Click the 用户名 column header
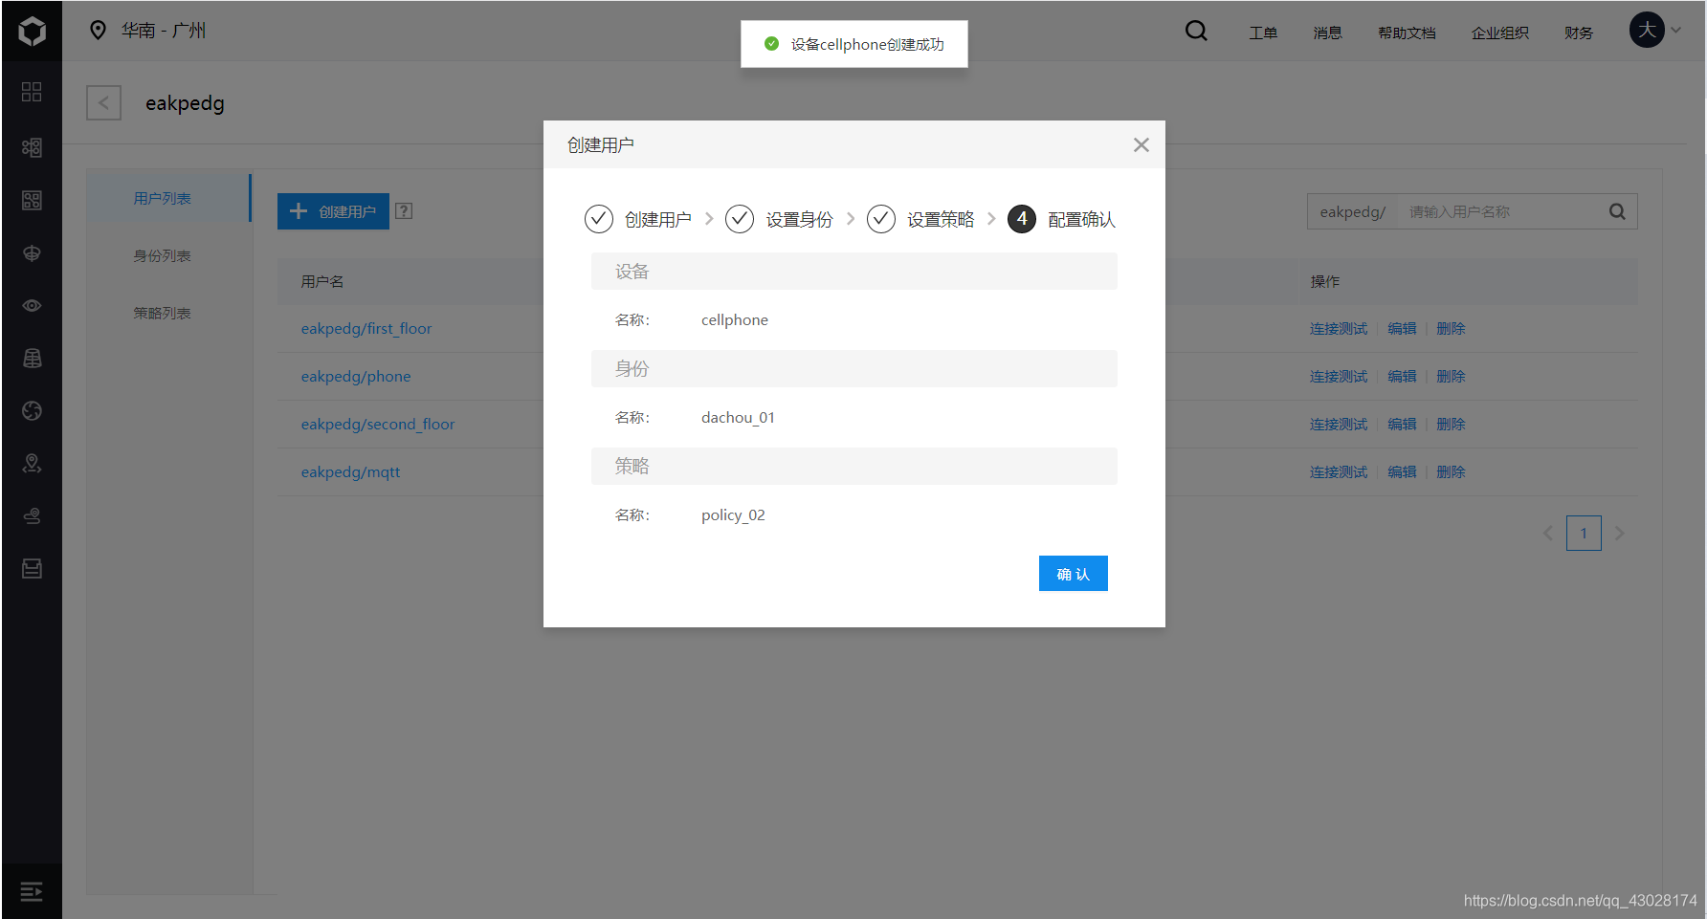Viewport: 1707px width, 919px height. coord(322,281)
